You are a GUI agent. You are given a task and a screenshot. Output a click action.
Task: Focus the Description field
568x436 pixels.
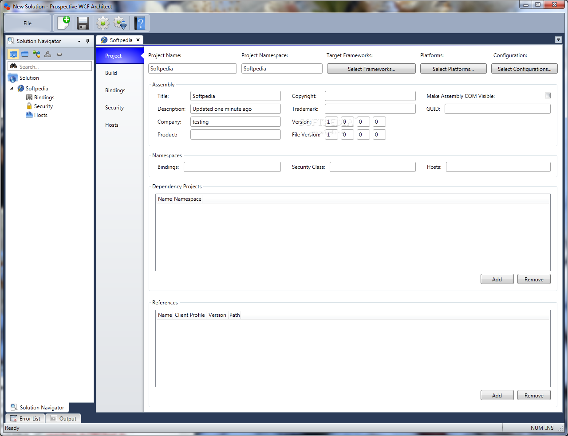click(x=236, y=109)
